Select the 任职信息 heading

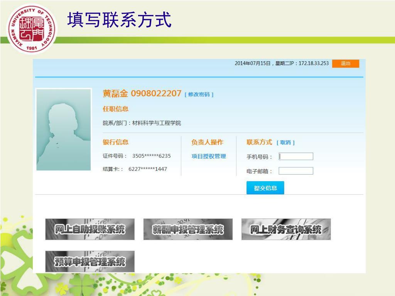pyautogui.click(x=116, y=109)
